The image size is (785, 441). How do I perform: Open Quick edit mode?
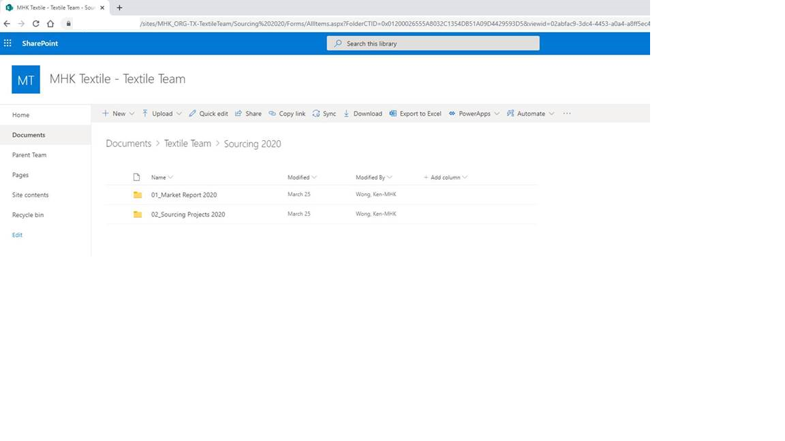(209, 114)
